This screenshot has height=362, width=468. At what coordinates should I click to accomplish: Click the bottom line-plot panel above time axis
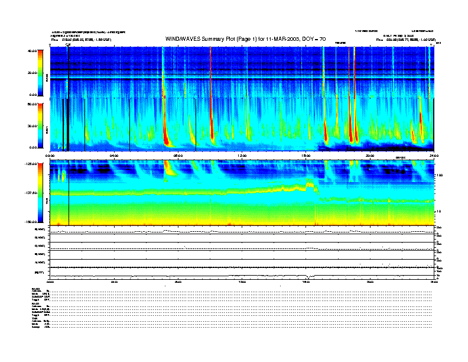click(242, 273)
